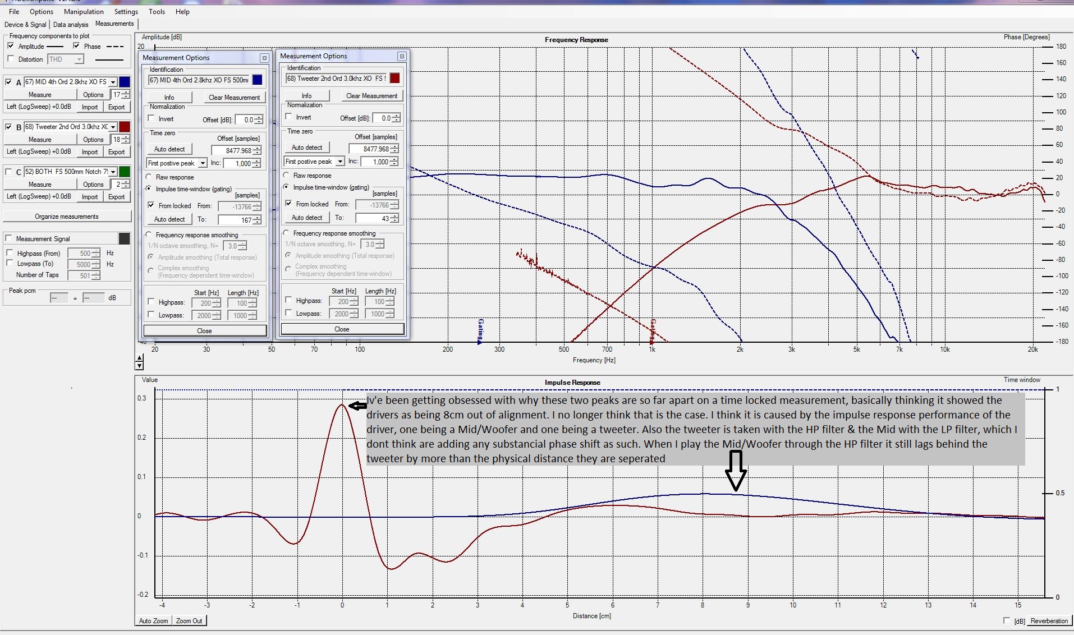Click the blue Gating marker on frequency axis
Screen dimensions: 1074x635
click(480, 331)
